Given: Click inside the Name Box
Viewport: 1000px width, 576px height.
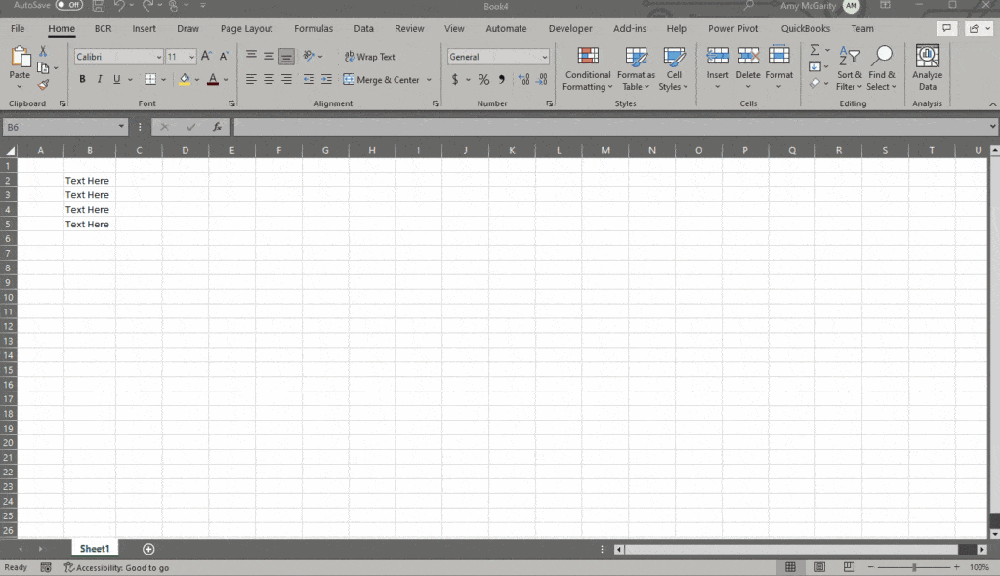Looking at the screenshot, I should [x=59, y=126].
